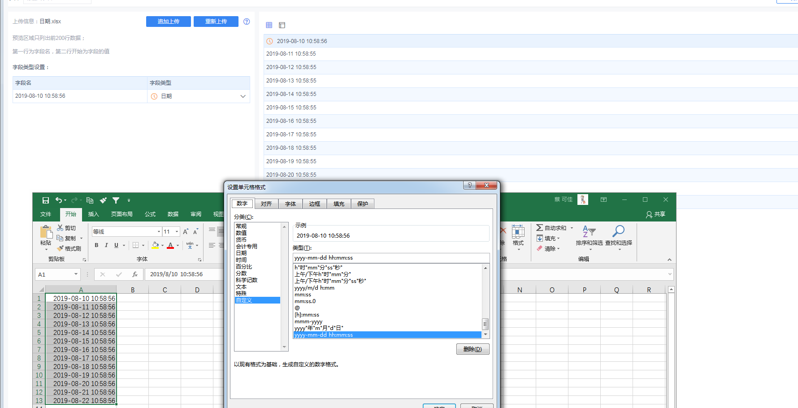Click the 类型 format code input field

(x=391, y=258)
